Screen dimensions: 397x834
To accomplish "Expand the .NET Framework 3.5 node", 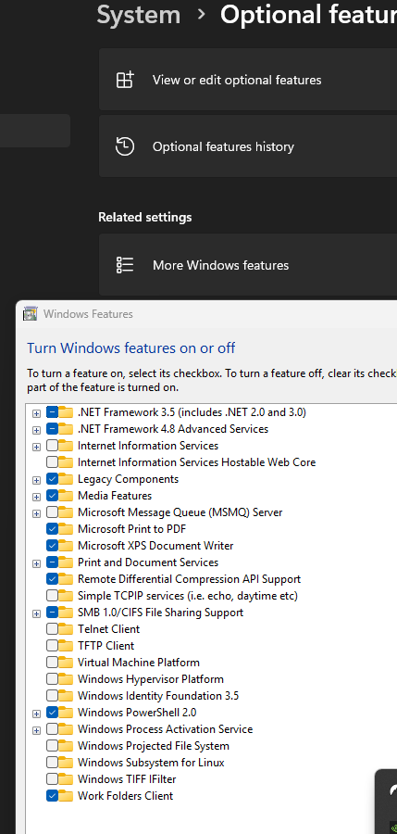I will pos(36,413).
